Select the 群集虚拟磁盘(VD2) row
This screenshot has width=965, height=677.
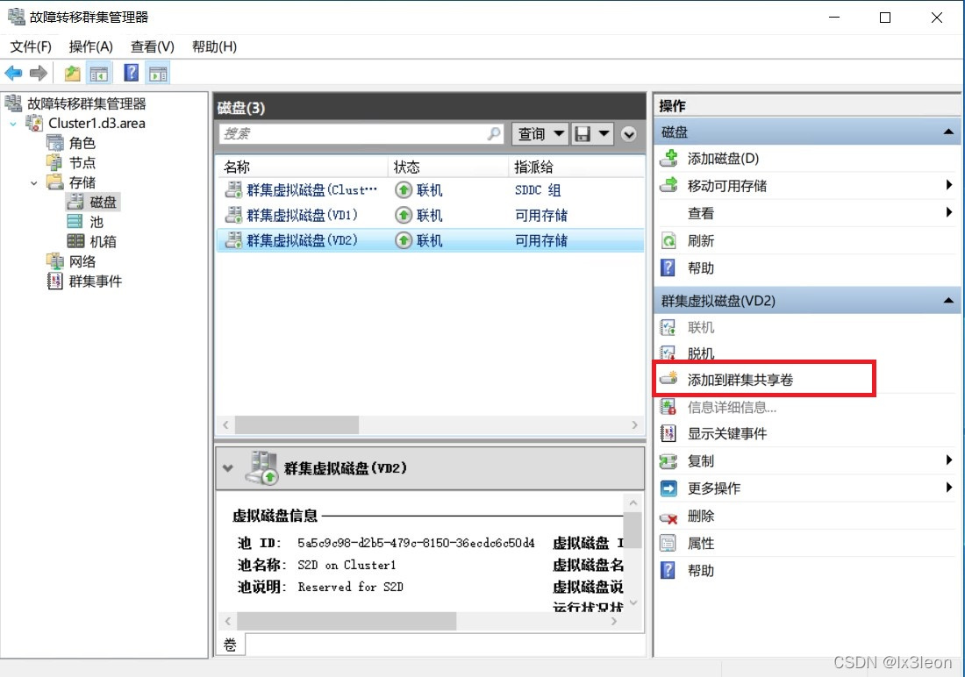[x=430, y=240]
